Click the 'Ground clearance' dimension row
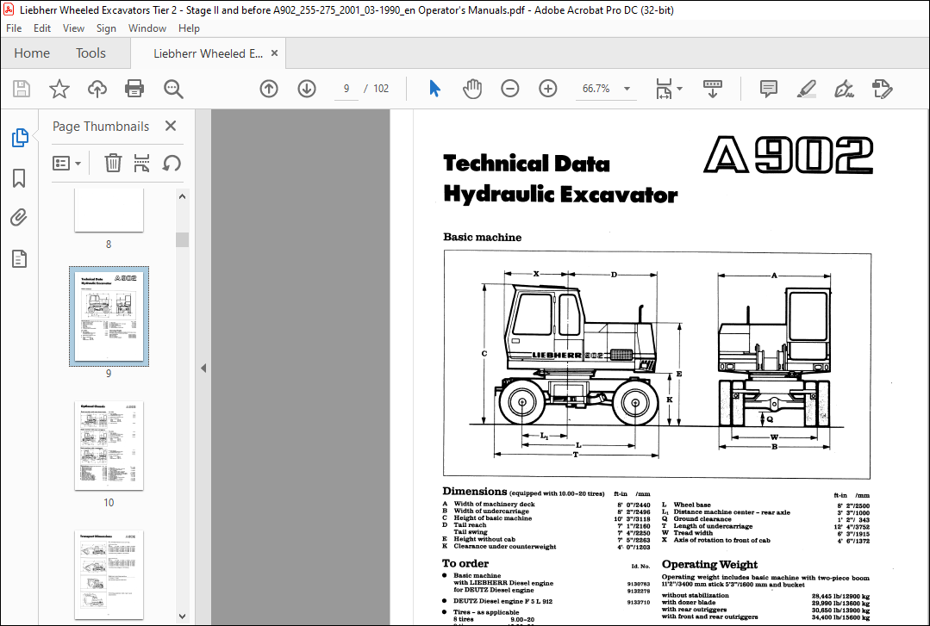 pos(765,519)
